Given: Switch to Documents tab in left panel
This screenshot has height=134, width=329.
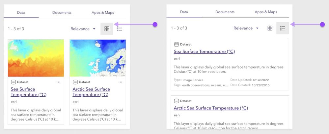Looking at the screenshot, I should click(62, 13).
